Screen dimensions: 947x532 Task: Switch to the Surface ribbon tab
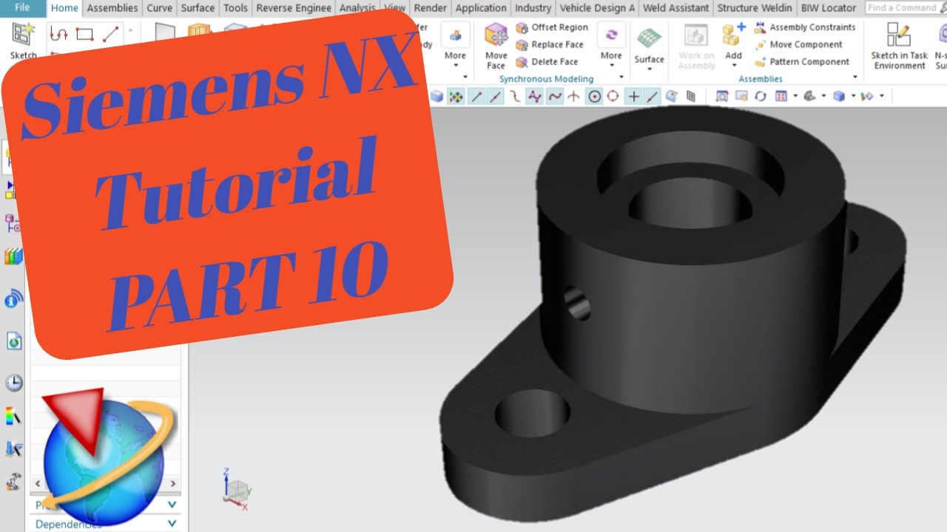198,8
